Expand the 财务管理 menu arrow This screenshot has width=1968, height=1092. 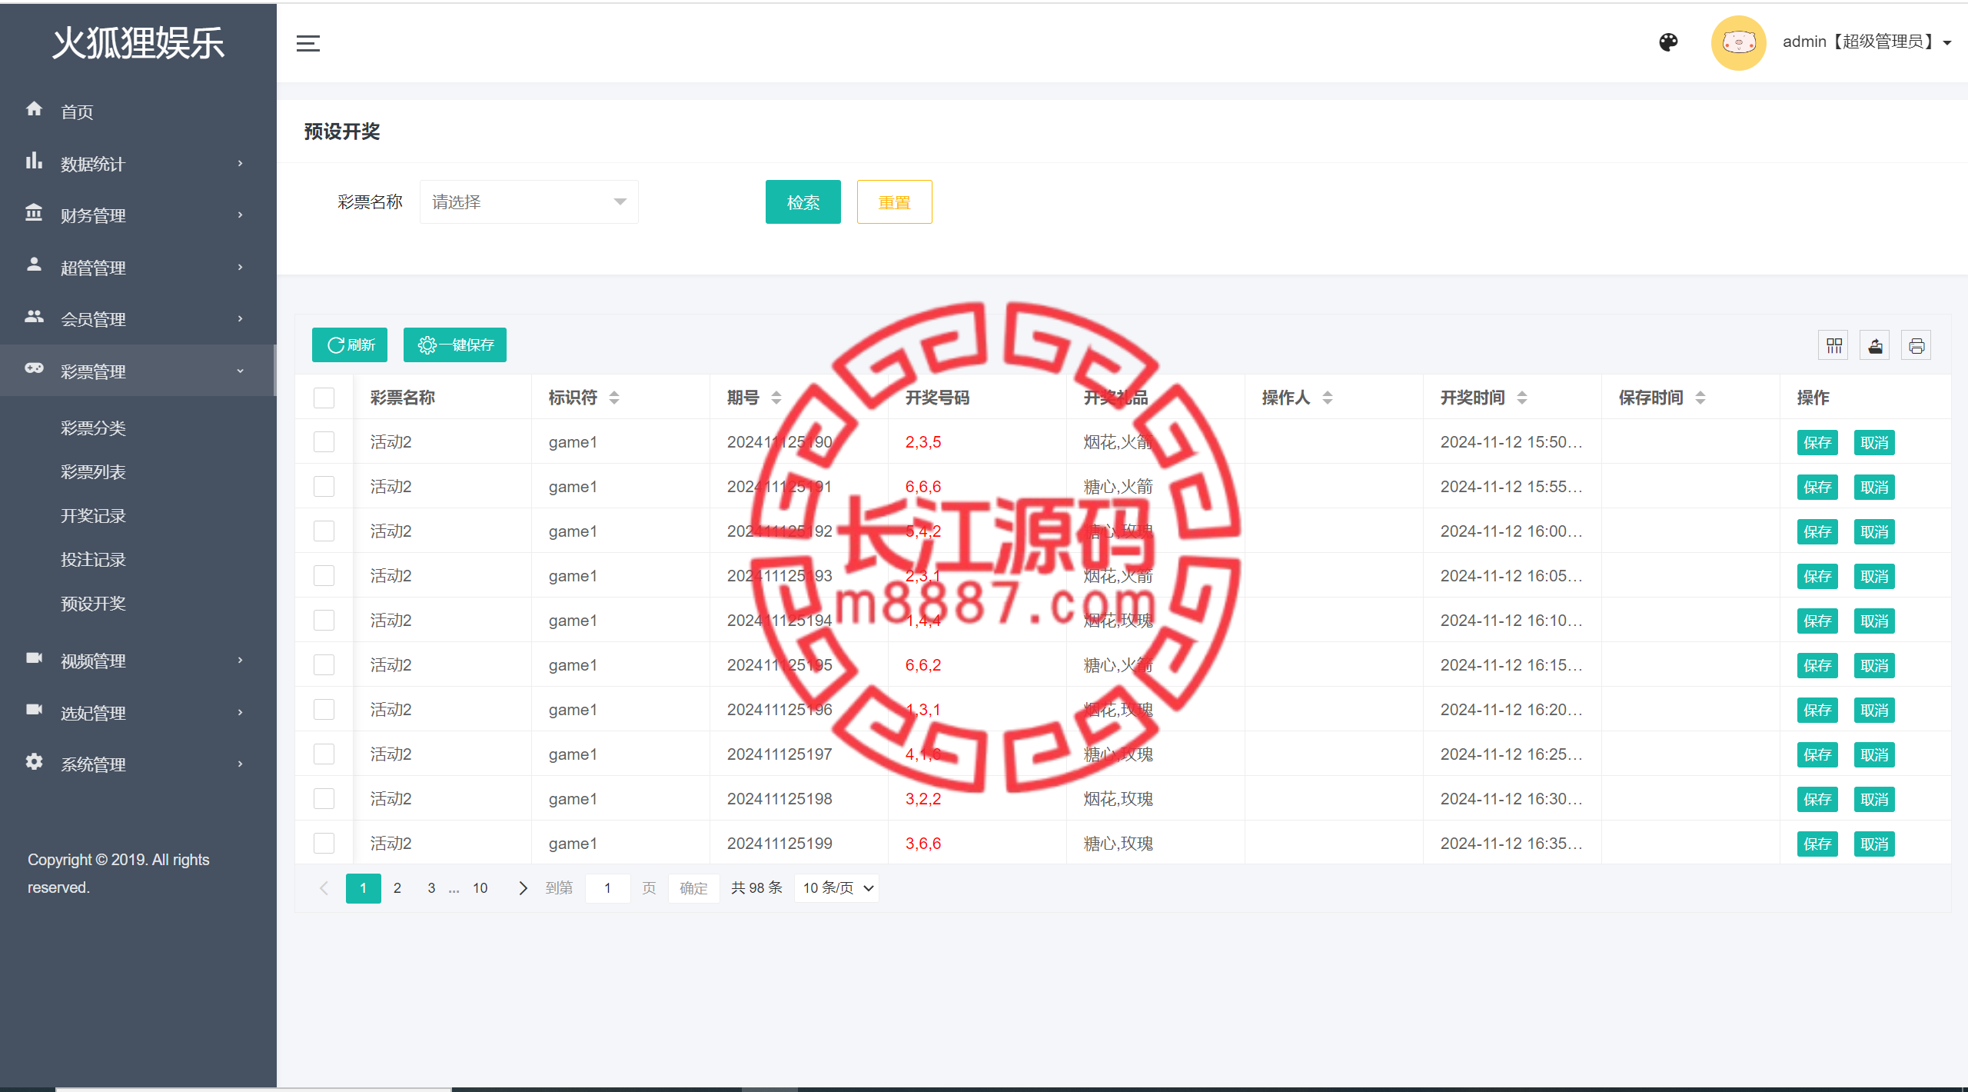click(x=240, y=215)
